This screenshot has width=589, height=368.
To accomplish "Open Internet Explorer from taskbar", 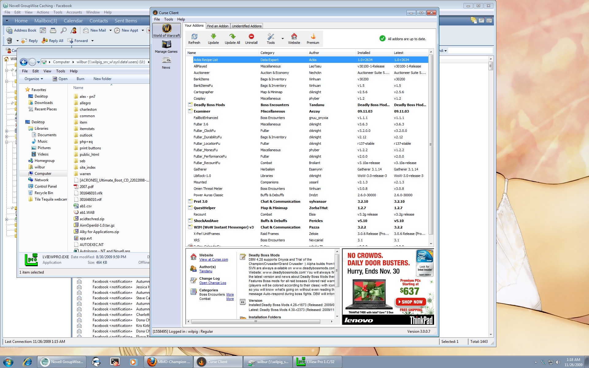I will tap(27, 362).
